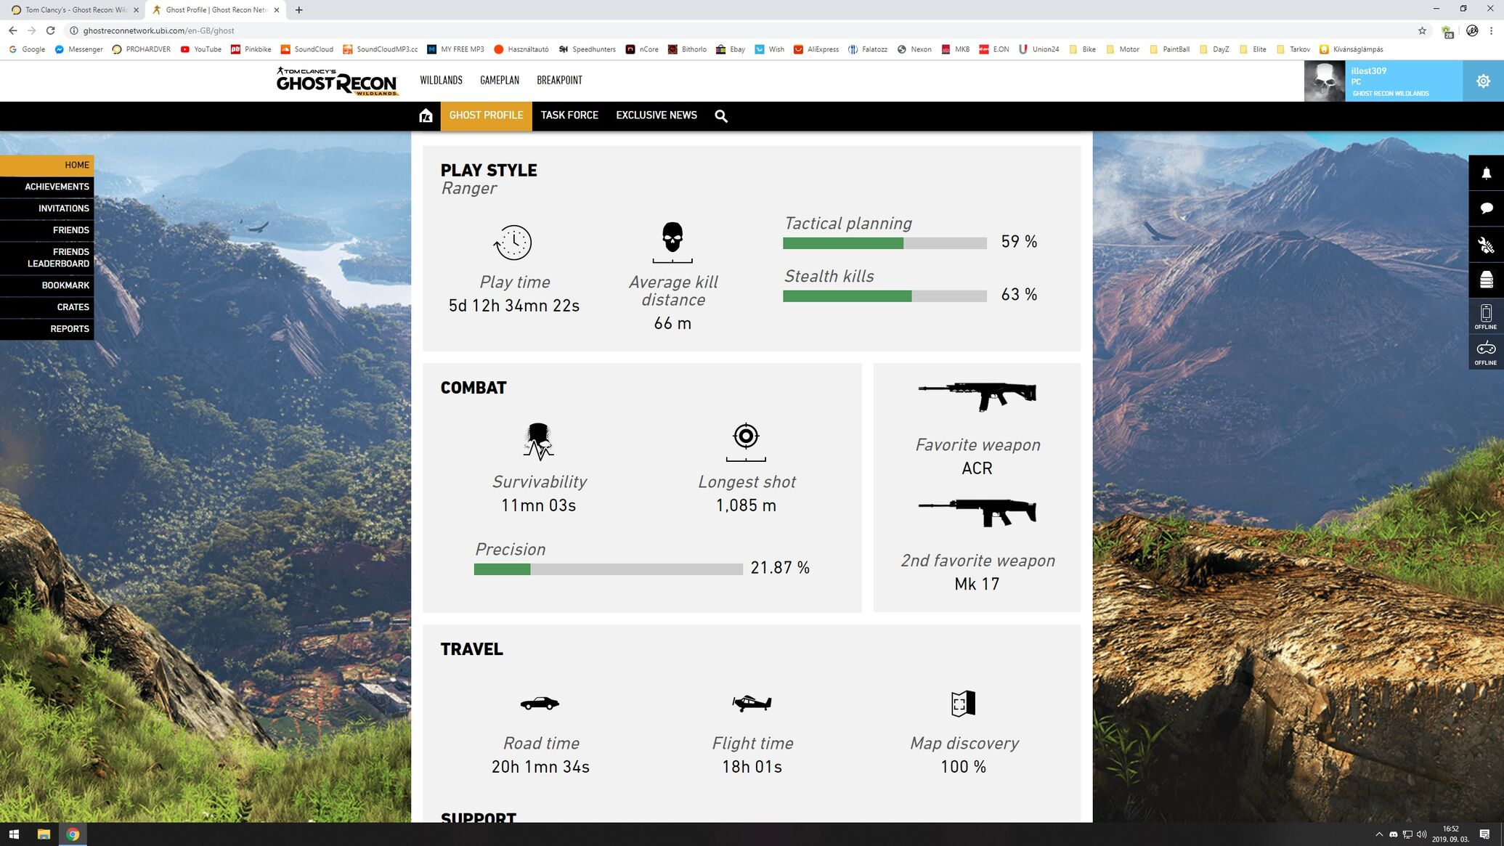Click the Road time car icon
The width and height of the screenshot is (1504, 846).
coord(540,703)
